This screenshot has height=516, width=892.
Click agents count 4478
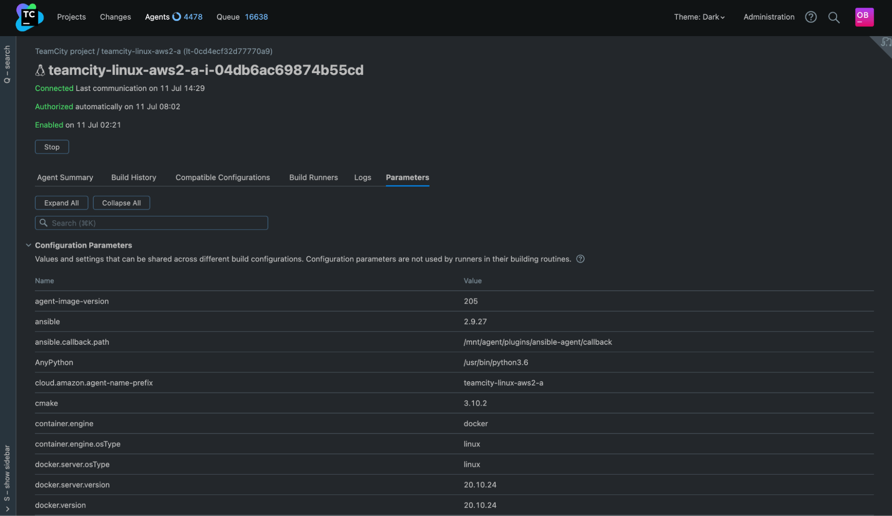193,17
